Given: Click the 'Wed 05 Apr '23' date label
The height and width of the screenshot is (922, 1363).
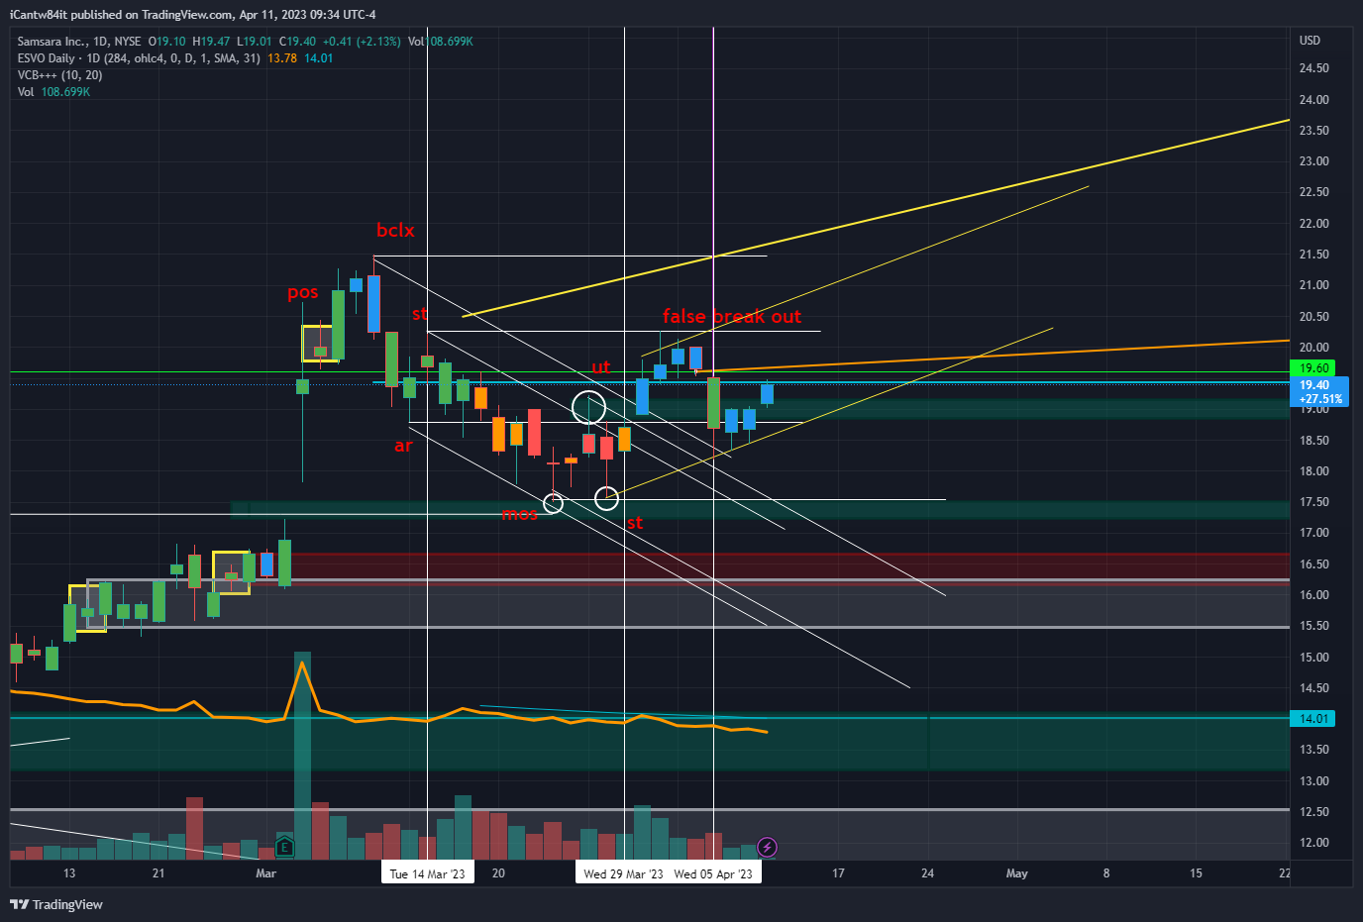Looking at the screenshot, I should click(713, 873).
